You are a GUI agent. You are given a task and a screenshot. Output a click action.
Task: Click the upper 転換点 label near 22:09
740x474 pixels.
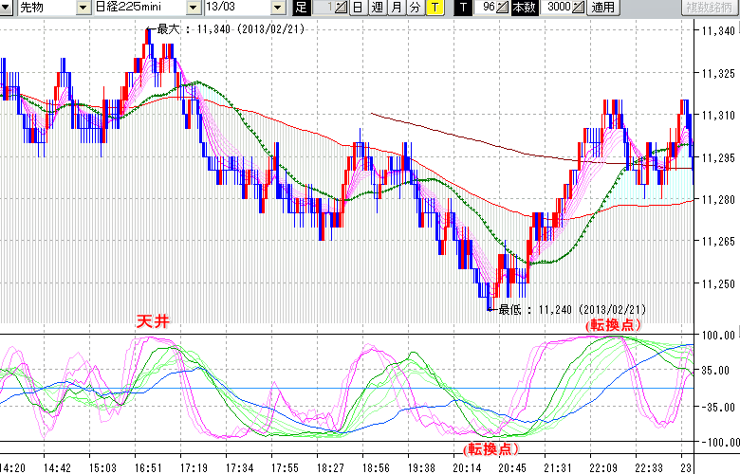pos(612,324)
